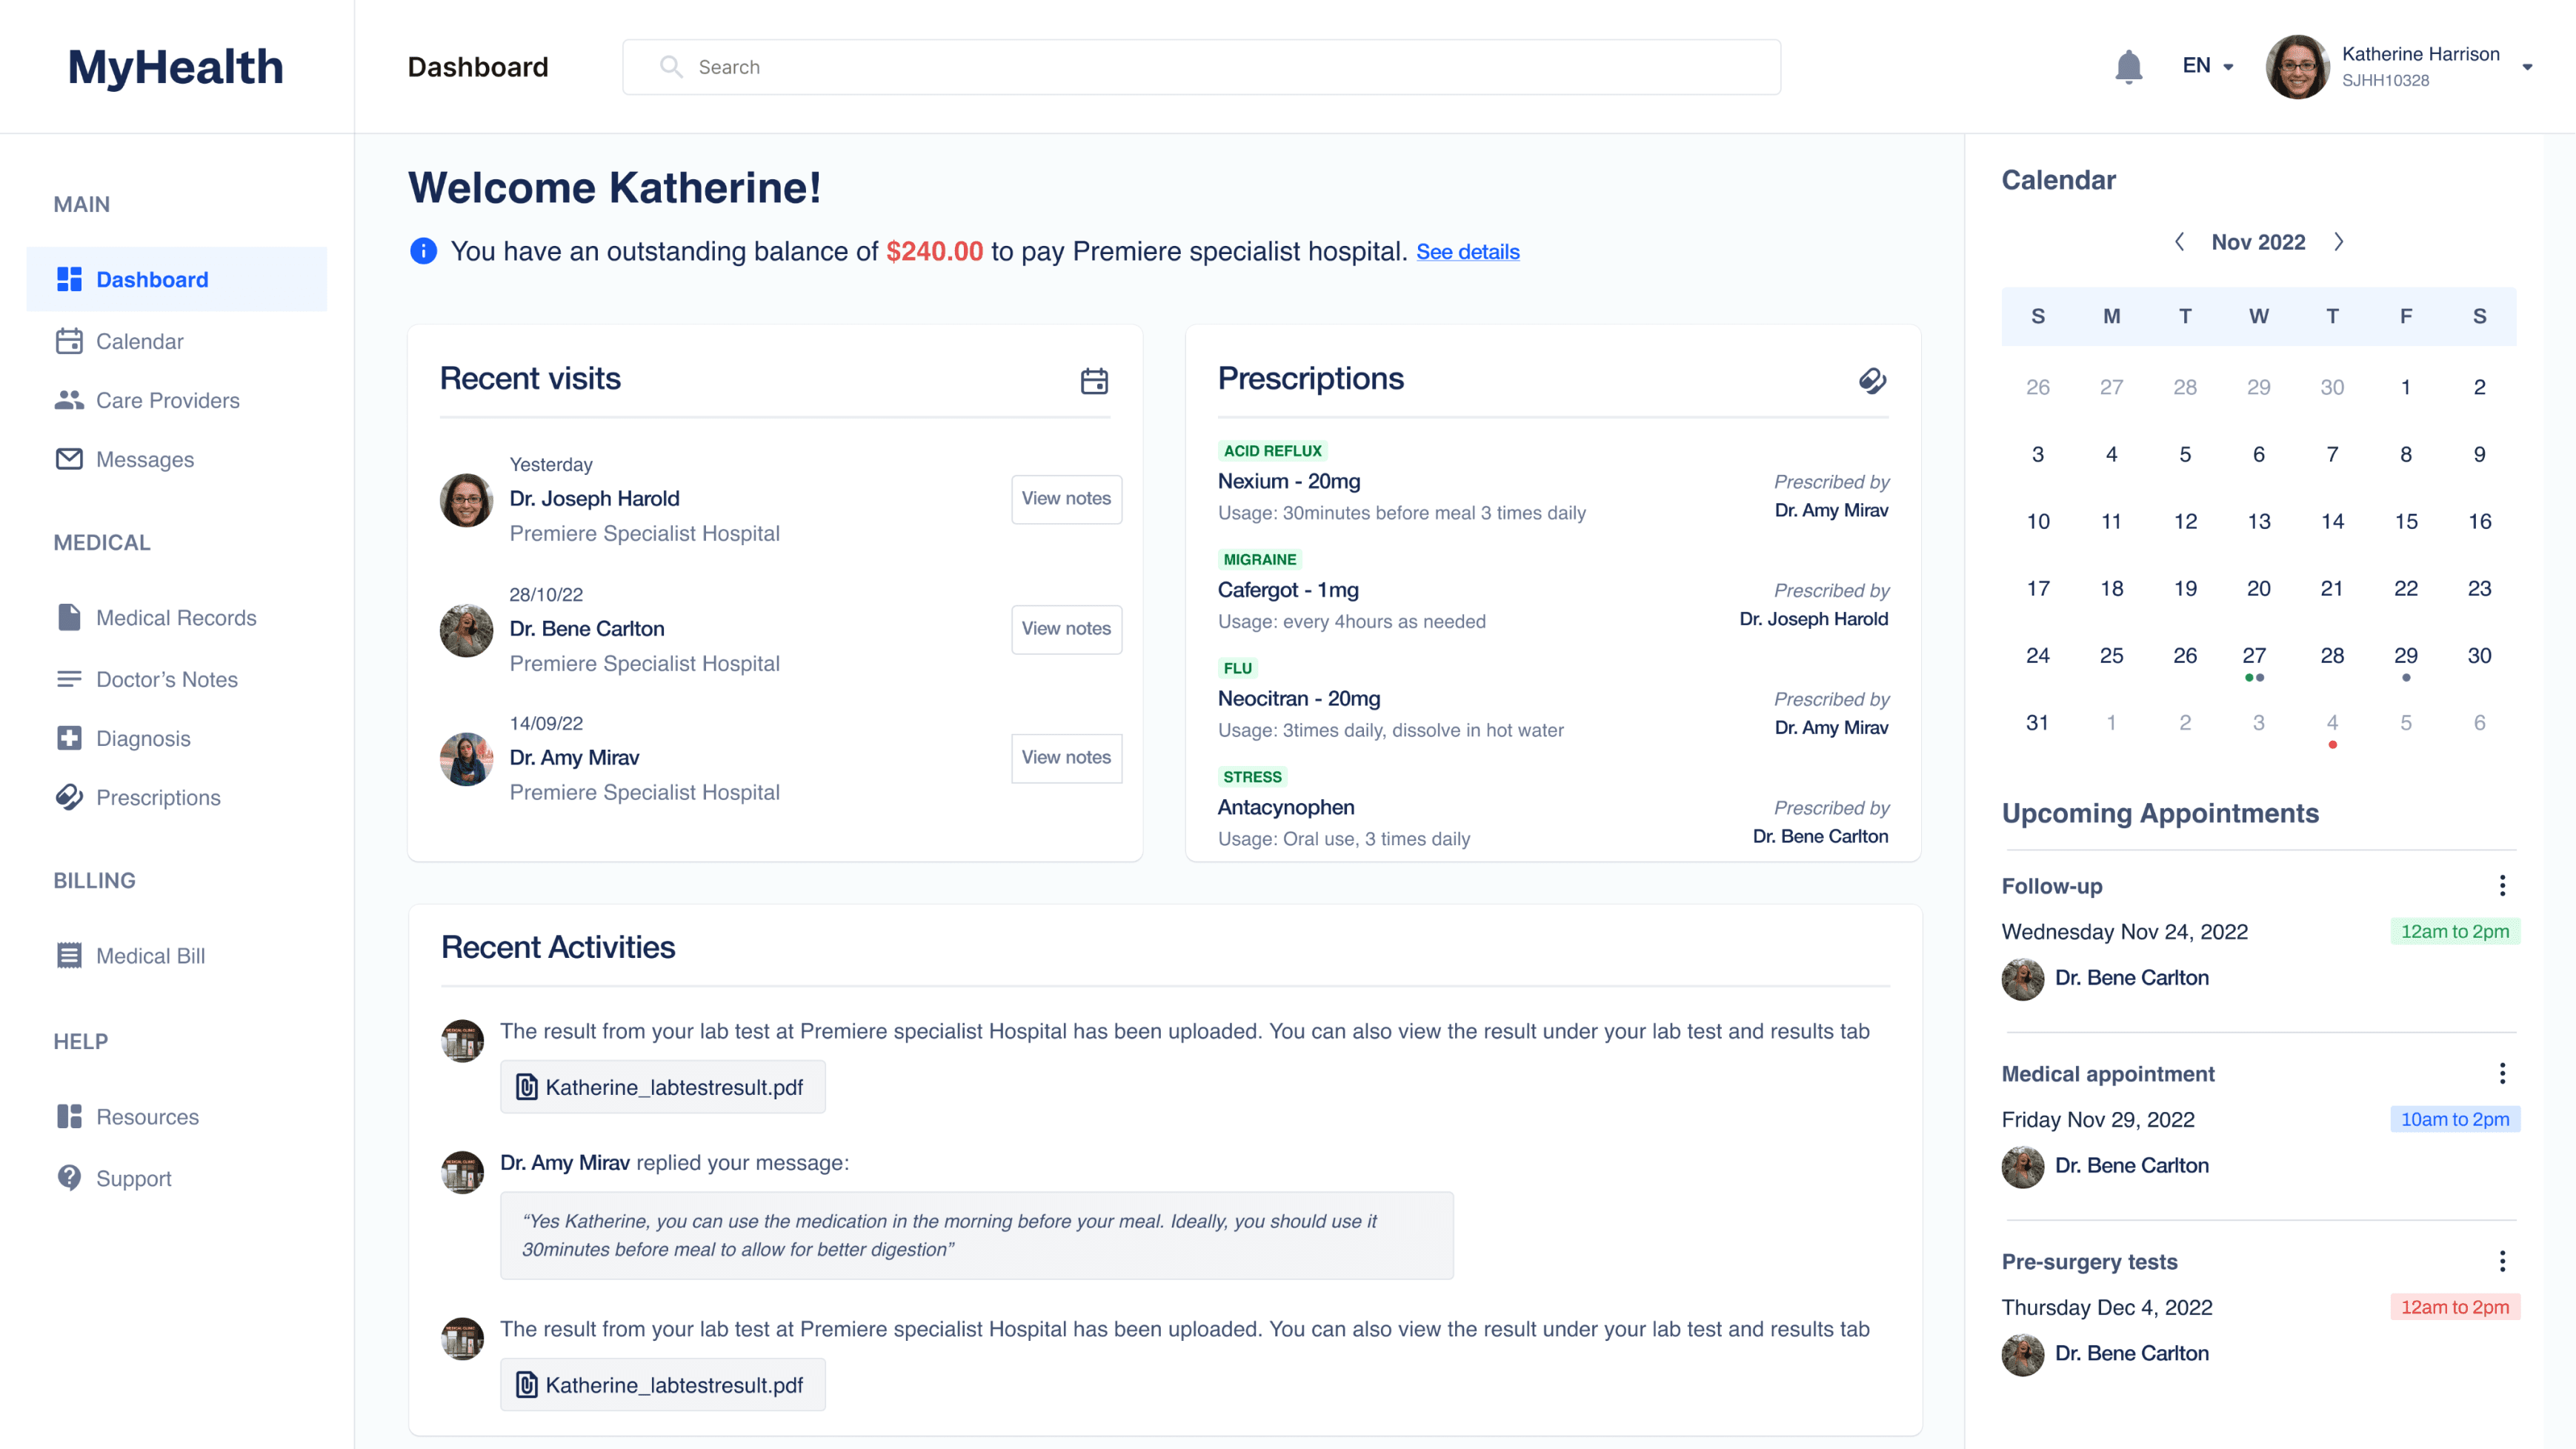Open last Katherine_labtestresult.pdf attachment
The width and height of the screenshot is (2576, 1449).
pyautogui.click(x=662, y=1384)
